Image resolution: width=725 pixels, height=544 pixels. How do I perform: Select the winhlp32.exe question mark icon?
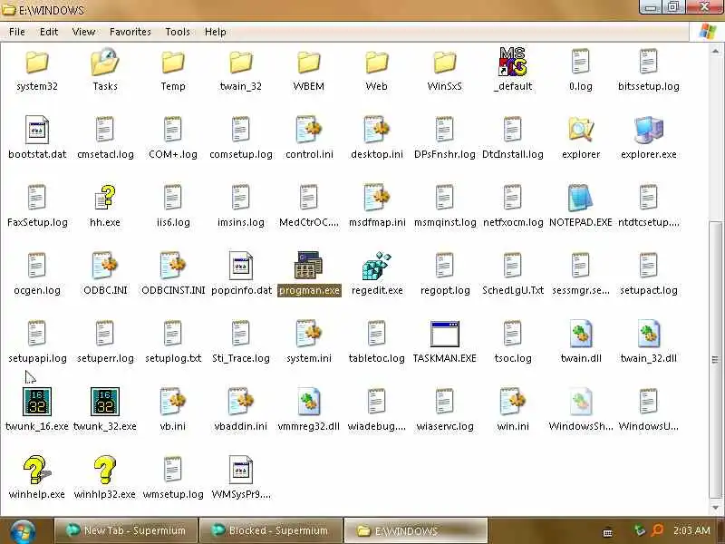(105, 470)
